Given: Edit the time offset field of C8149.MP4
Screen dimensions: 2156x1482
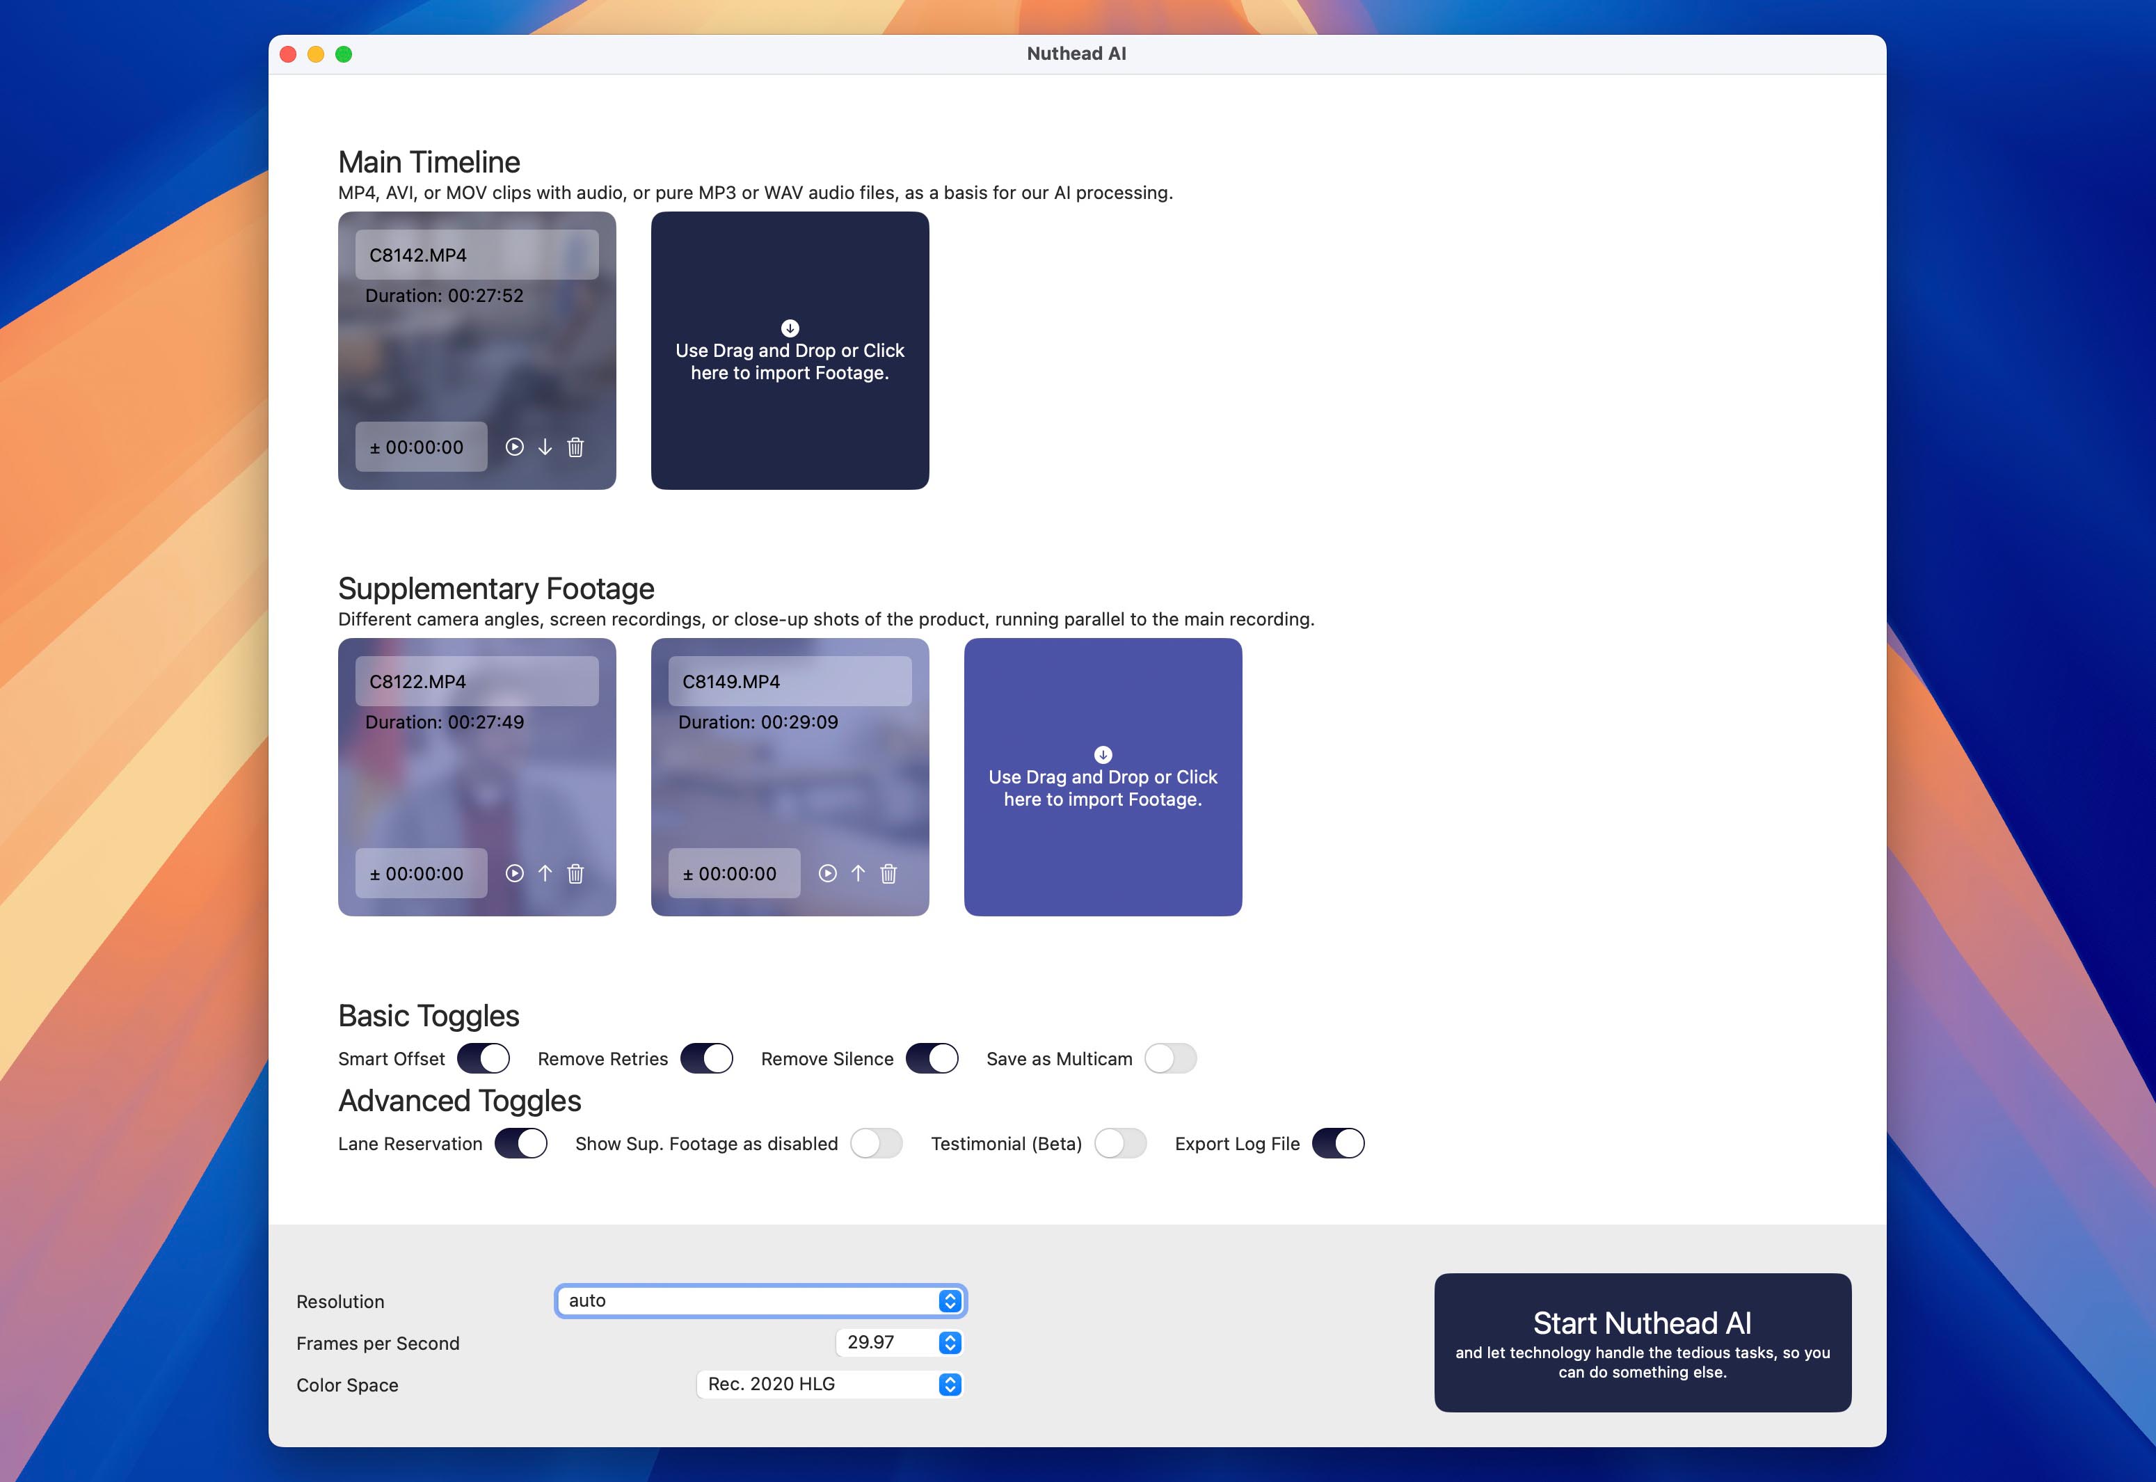Looking at the screenshot, I should (735, 873).
